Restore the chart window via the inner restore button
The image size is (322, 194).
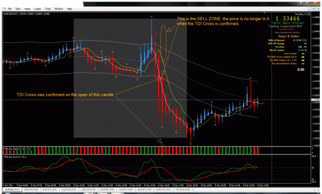click(314, 9)
